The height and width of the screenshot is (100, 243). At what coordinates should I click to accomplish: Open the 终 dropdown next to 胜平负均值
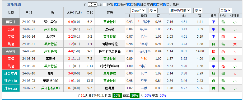point(198,11)
